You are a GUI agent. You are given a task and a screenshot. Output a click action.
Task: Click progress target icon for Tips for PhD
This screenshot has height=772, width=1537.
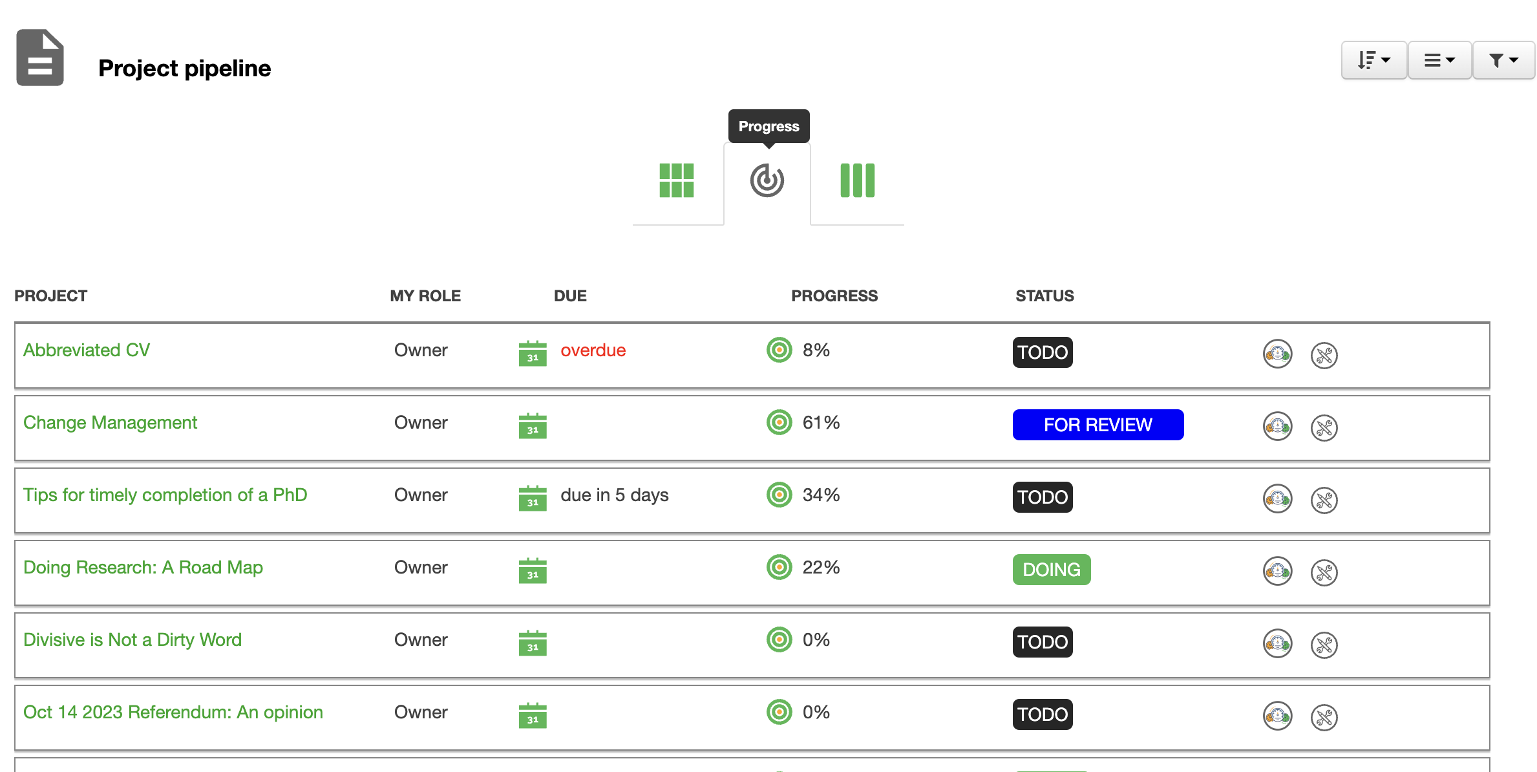point(779,495)
